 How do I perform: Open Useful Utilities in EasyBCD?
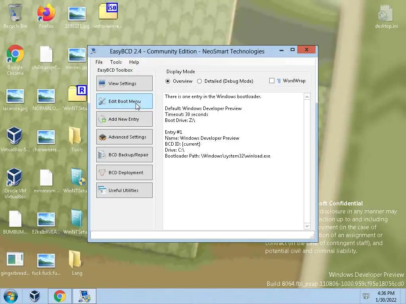pyautogui.click(x=124, y=190)
